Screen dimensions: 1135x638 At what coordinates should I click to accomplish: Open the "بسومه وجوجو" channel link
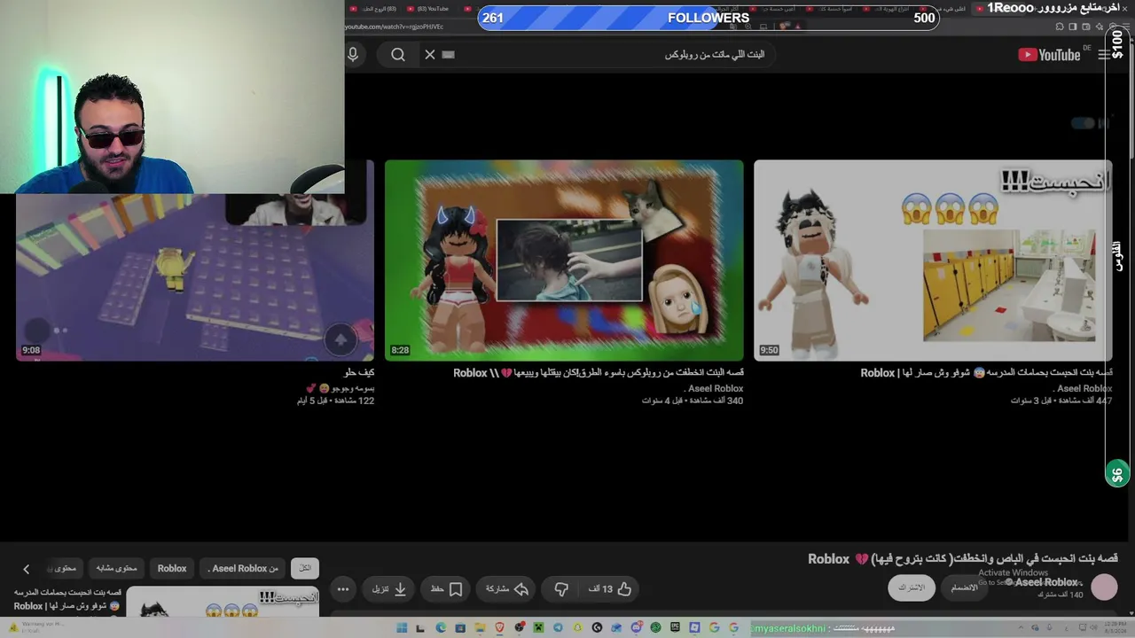(340, 389)
